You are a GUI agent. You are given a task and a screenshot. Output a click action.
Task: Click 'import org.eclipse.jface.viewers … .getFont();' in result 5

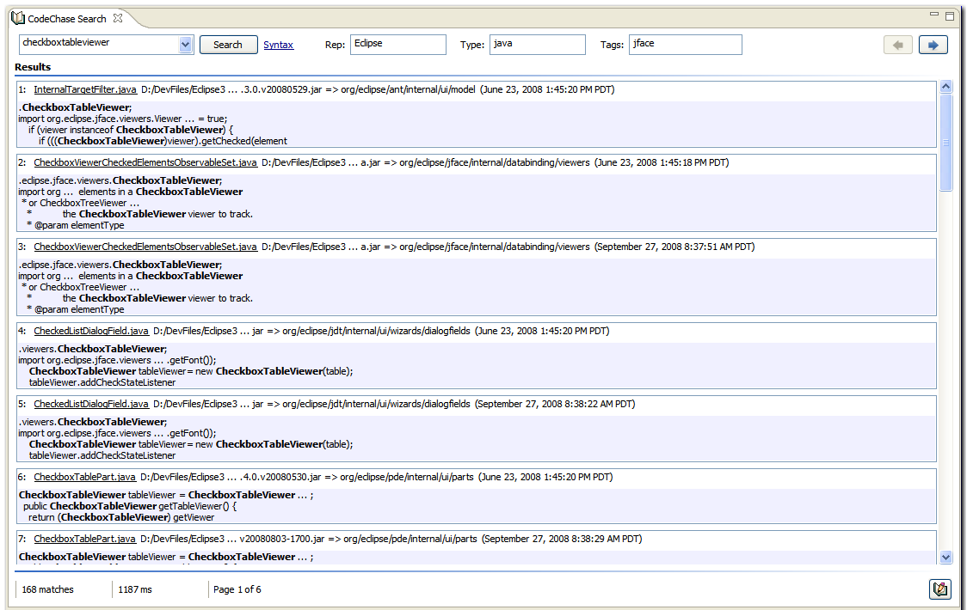[117, 433]
